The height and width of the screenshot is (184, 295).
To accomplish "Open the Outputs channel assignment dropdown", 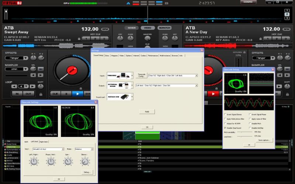I will click(x=196, y=85).
